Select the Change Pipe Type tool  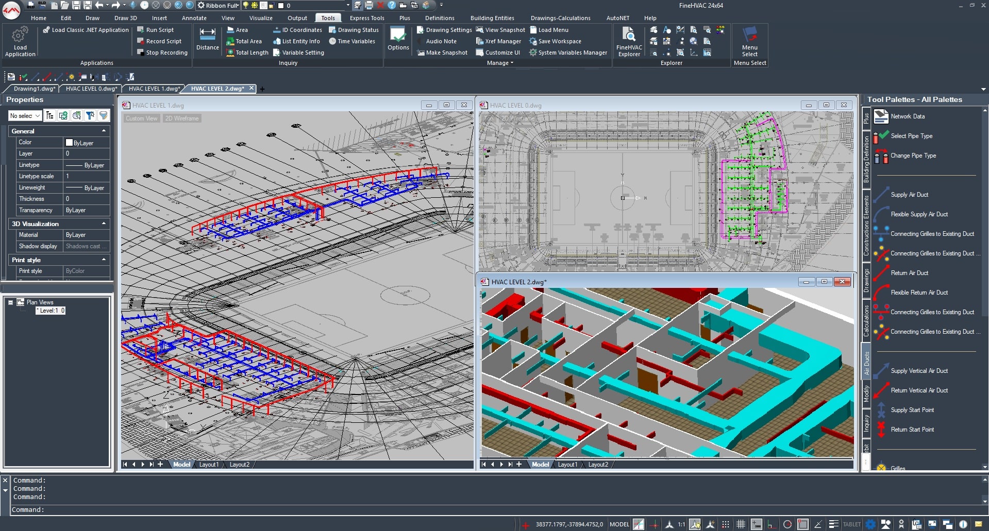coord(912,155)
